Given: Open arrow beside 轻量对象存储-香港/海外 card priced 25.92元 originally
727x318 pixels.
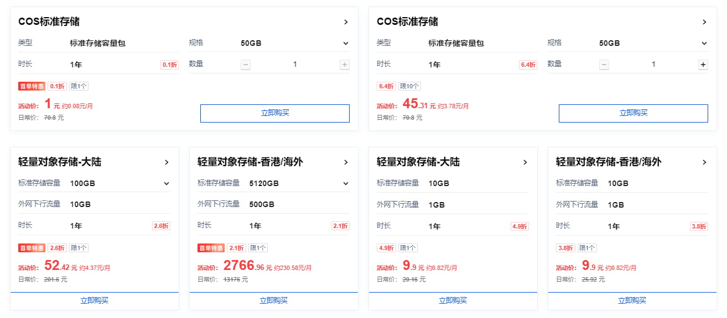Looking at the screenshot, I should point(704,162).
